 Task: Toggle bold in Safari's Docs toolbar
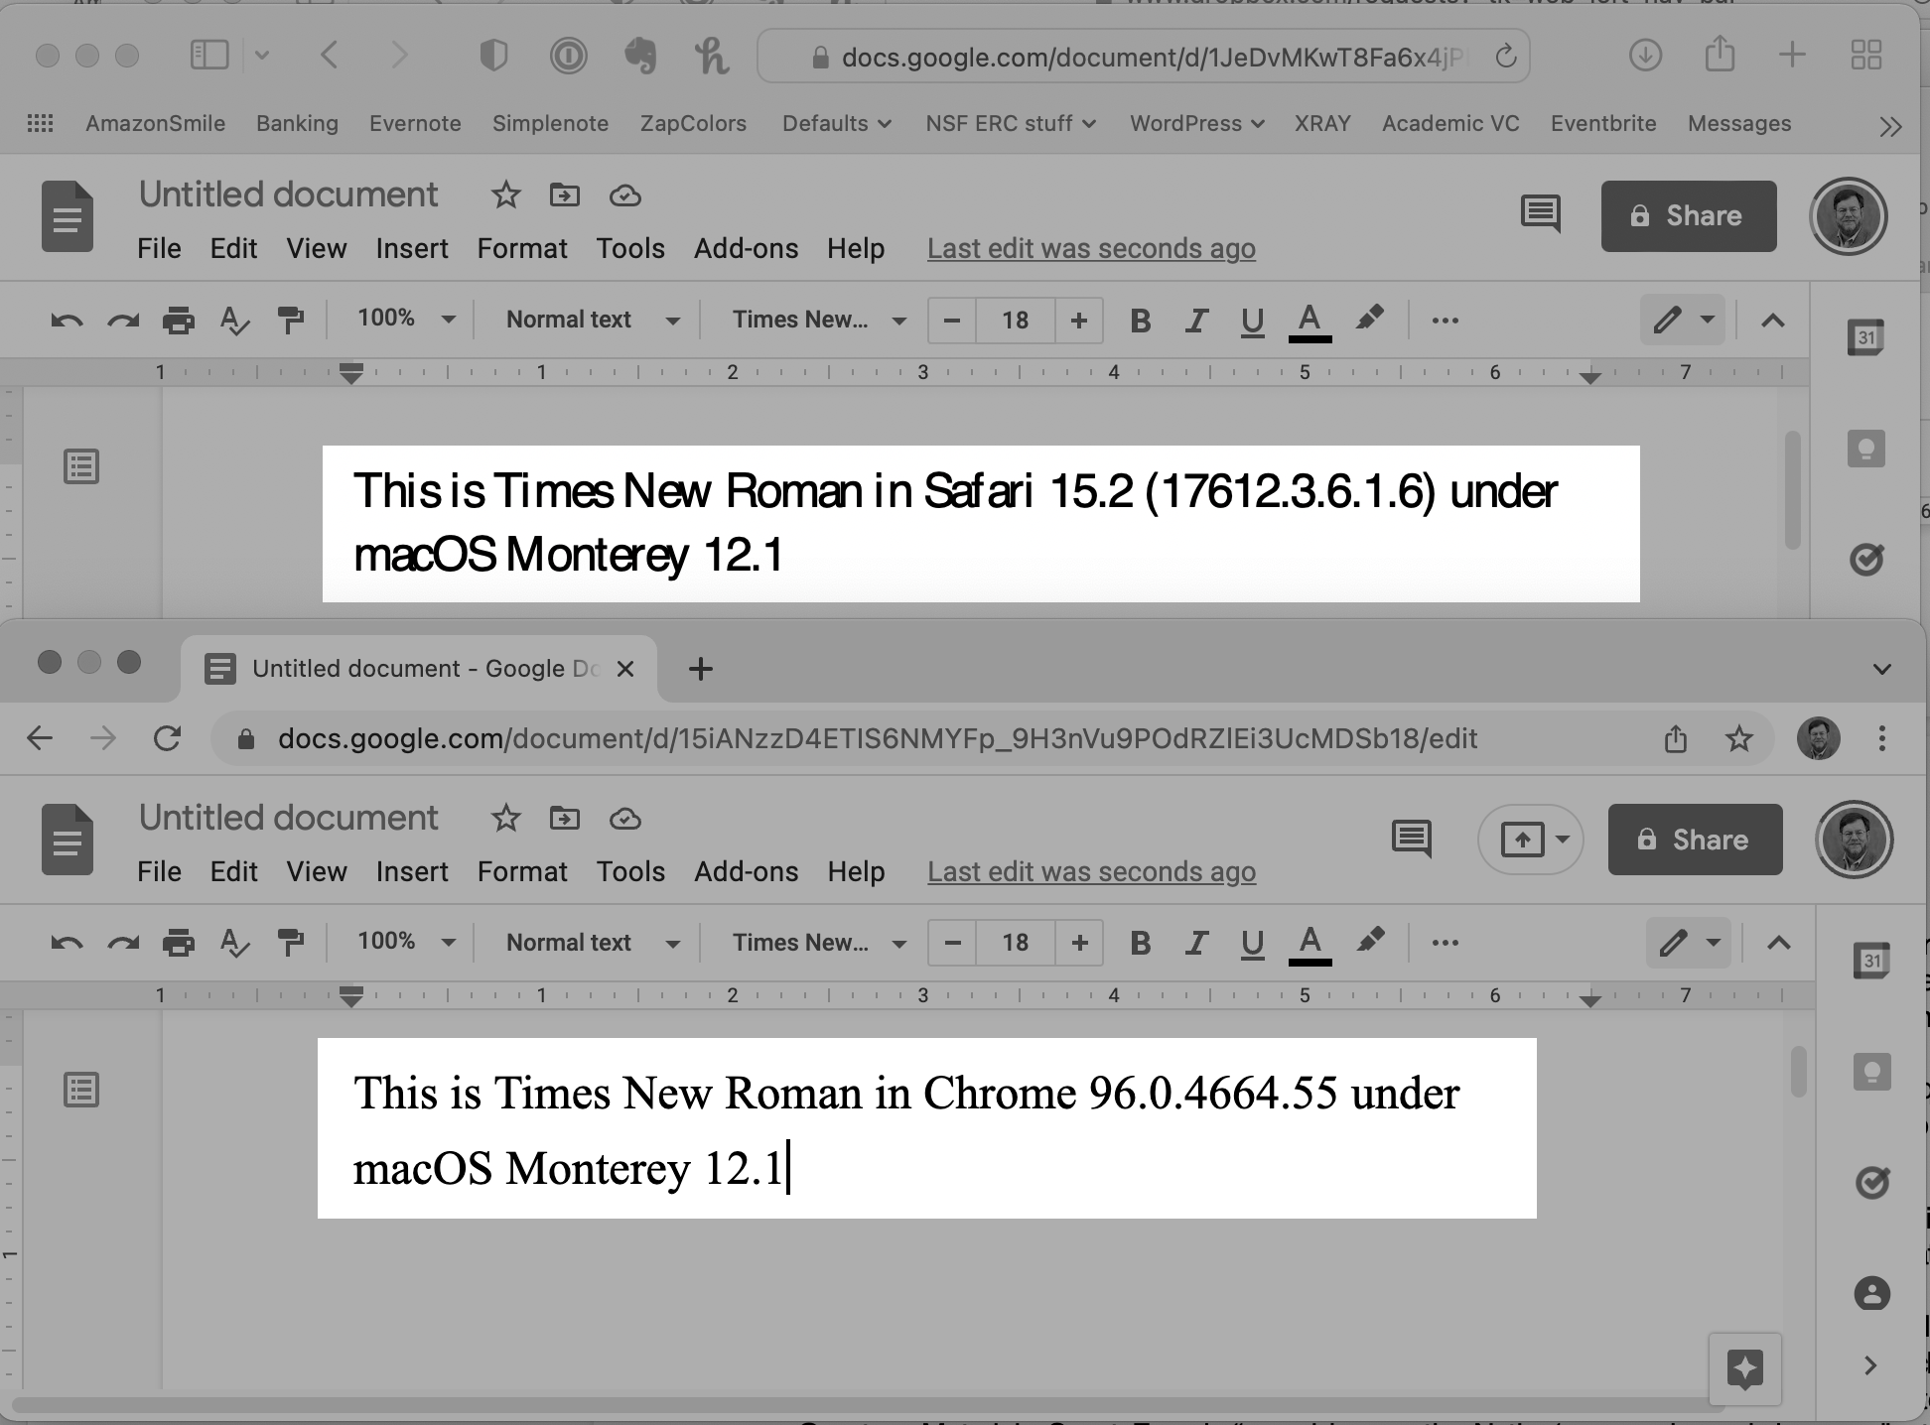(x=1140, y=321)
